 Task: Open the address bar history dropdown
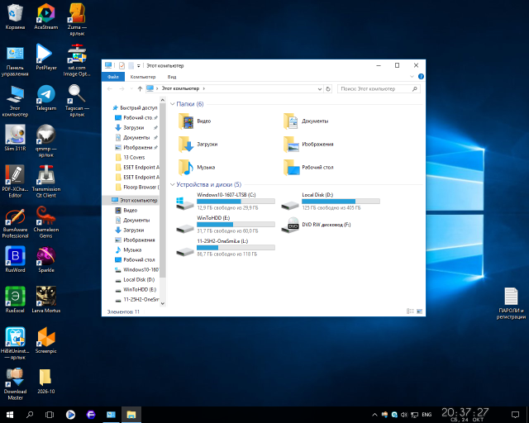[x=320, y=89]
